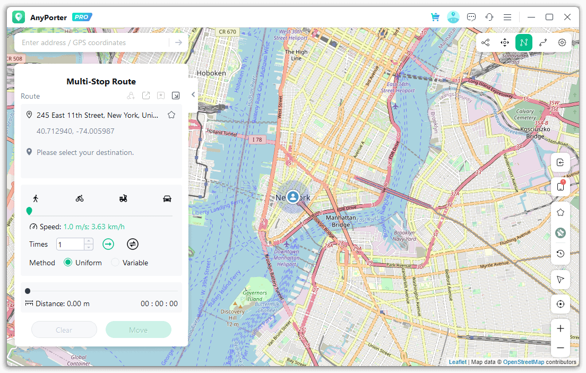The height and width of the screenshot is (373, 586).
Task: Increase Times value with up arrow
Action: tap(89, 241)
